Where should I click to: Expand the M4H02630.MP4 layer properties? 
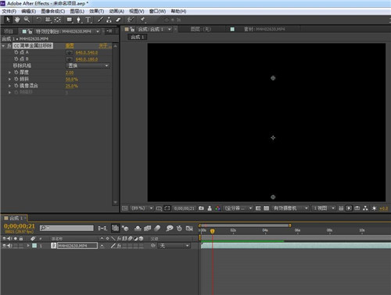(28, 246)
